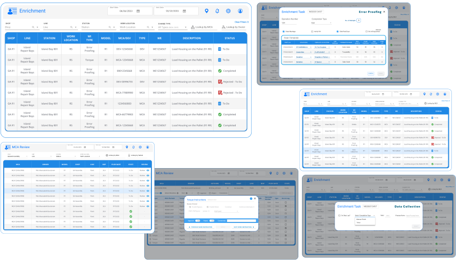456x266 pixels.
Task: Choose Timer option in Data Collection dropdown
Action: point(358,223)
